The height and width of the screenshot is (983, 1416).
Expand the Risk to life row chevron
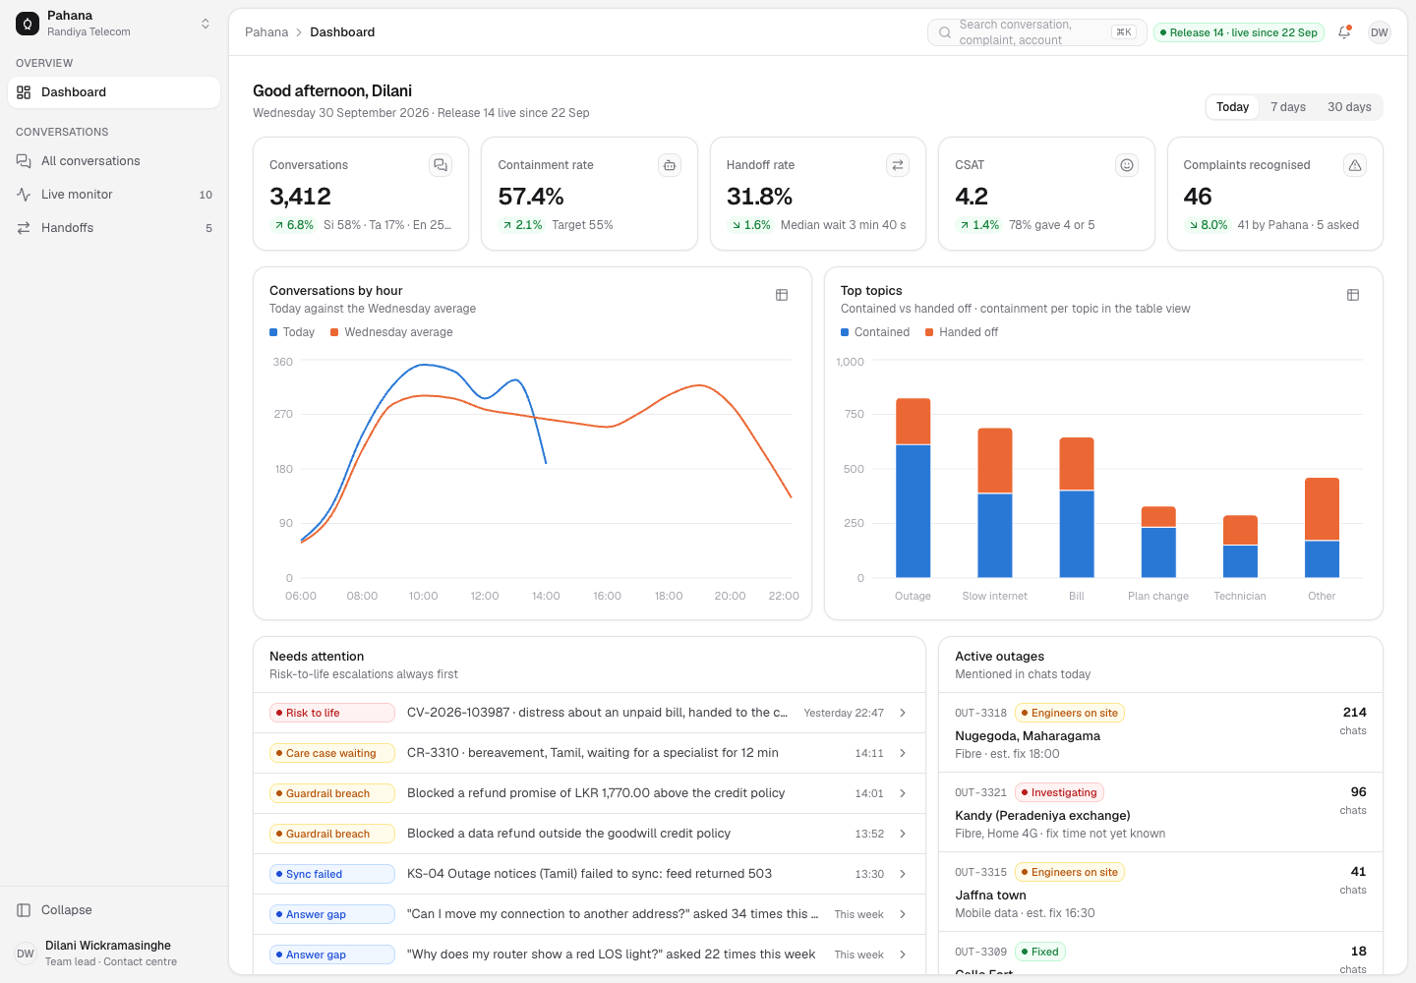click(903, 713)
